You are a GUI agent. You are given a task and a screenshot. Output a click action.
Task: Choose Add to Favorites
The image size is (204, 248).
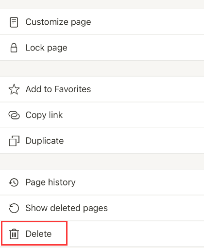tap(102, 89)
